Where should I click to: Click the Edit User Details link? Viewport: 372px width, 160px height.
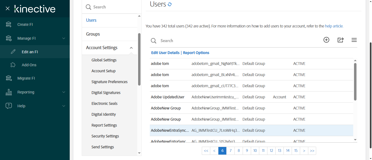pyautogui.click(x=165, y=53)
